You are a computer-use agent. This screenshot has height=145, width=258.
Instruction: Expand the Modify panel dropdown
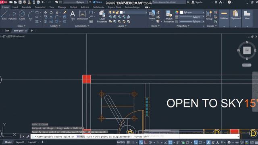pyautogui.click(x=55, y=26)
